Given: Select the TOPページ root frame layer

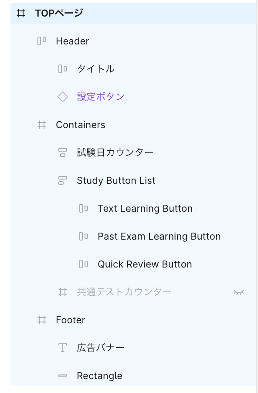Looking at the screenshot, I should point(59,13).
